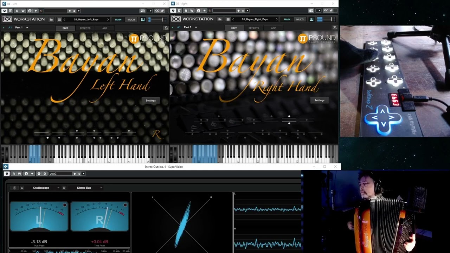
Task: Enable Read automation in 03 - right window
Action: (186, 11)
